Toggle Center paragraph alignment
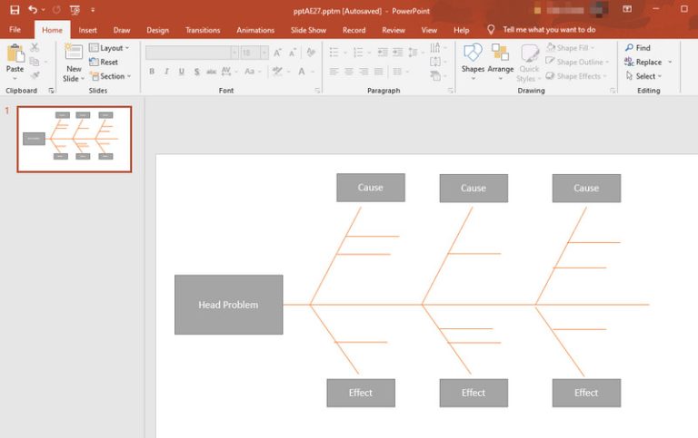 [349, 72]
